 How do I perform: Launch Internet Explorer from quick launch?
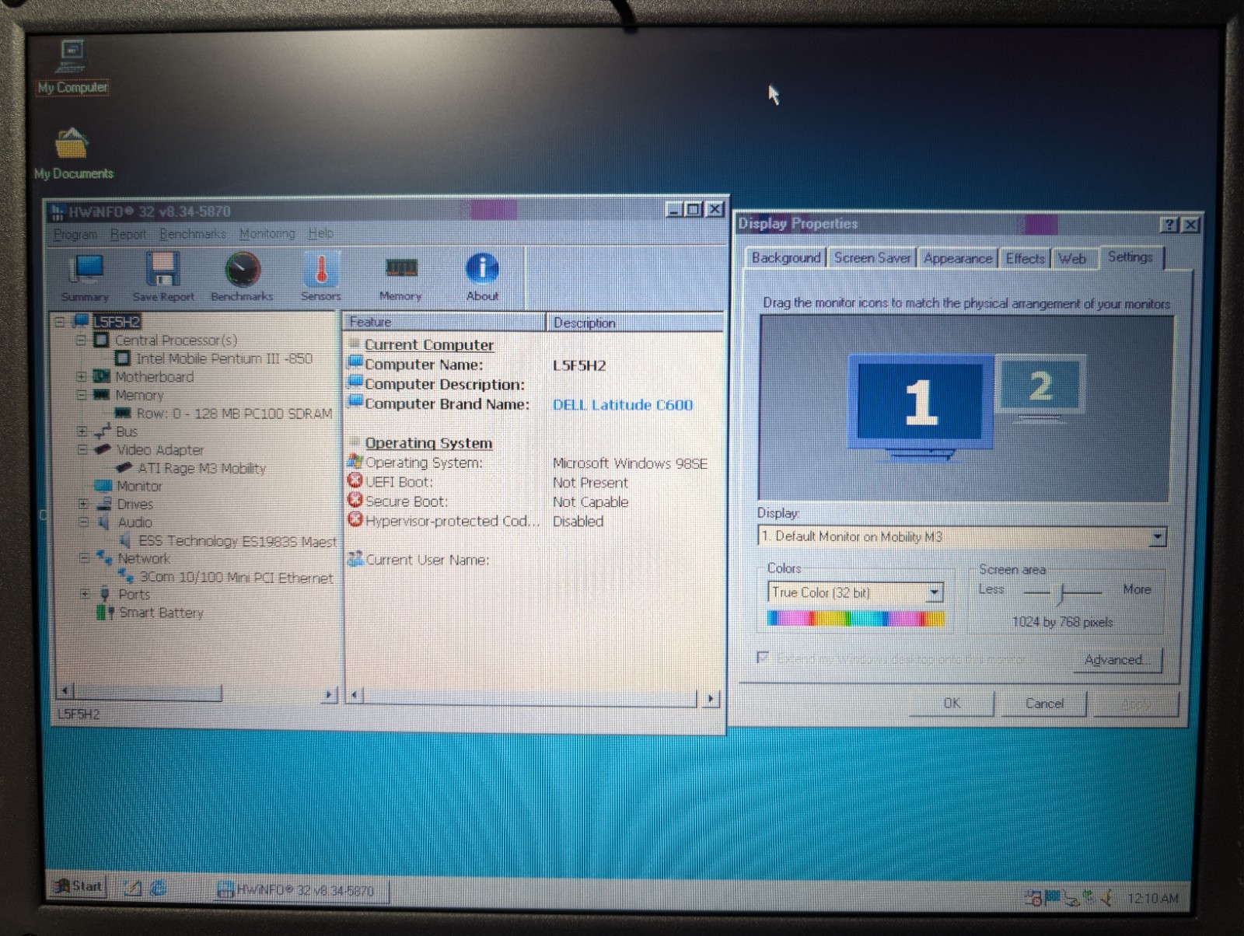point(159,888)
